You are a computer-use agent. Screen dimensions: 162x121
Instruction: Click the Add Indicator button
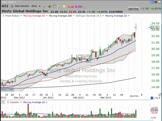[22, 6]
